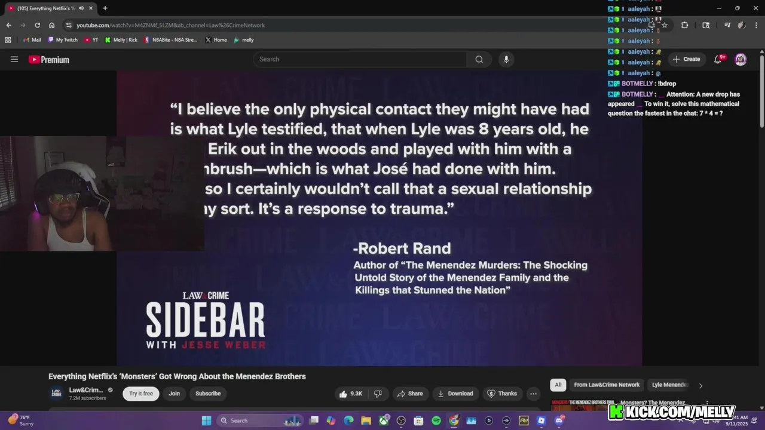Screen dimensions: 765x430
Task: Open Chrome from taskbar
Action: (454, 420)
